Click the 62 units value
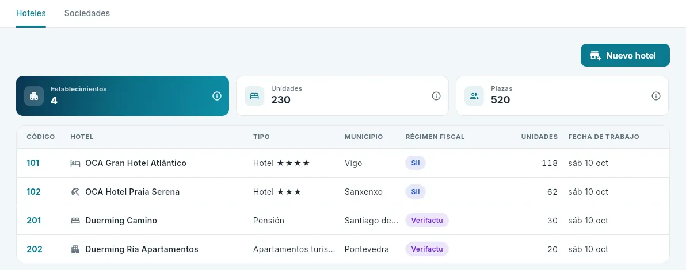 (552, 192)
